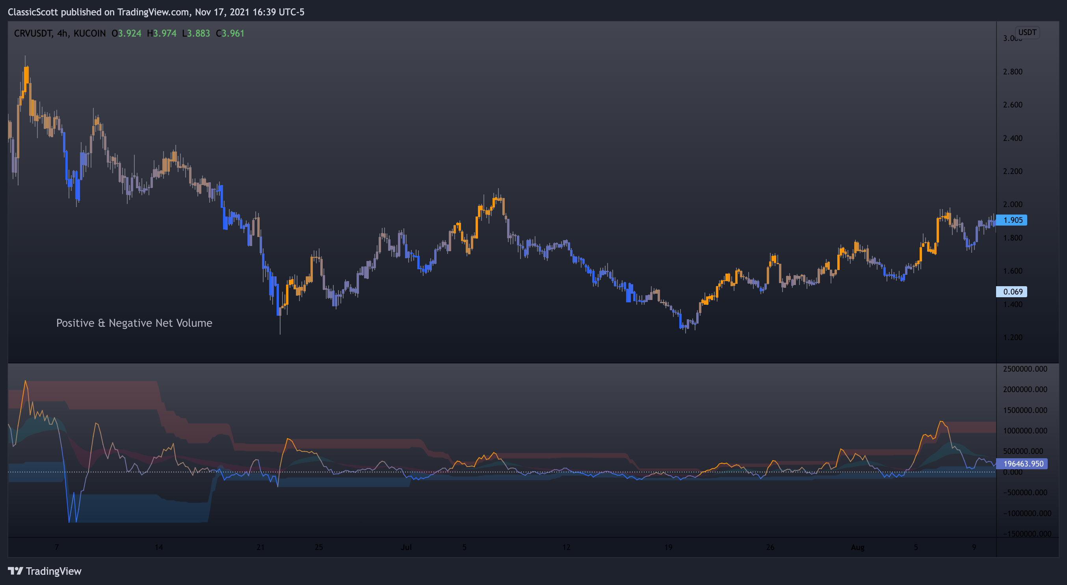Click the CRVUSDT, 4h, KUCOIN symbol title
1067x585 pixels.
point(59,33)
